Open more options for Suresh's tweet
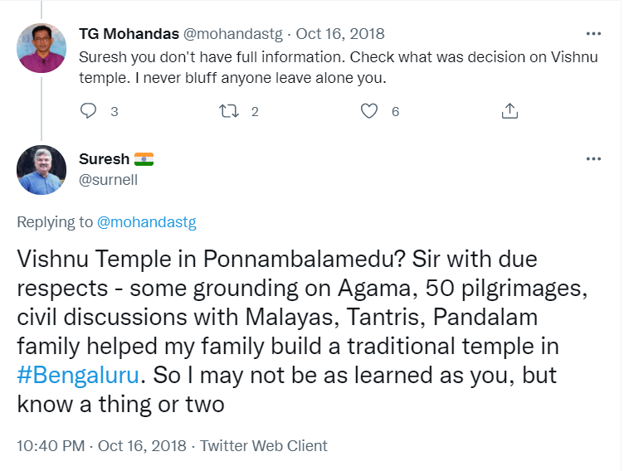Screen dimensions: 624x471 593,159
